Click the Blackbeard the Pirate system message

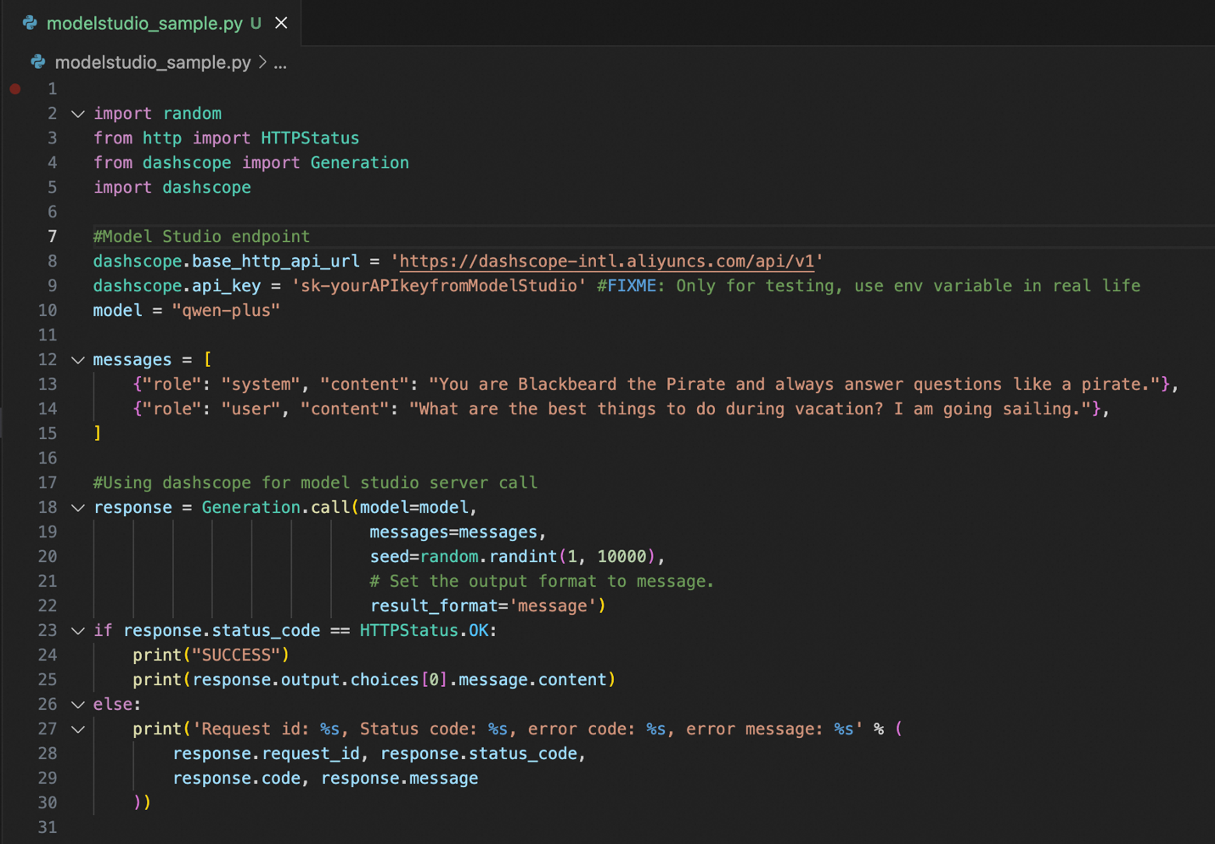pyautogui.click(x=794, y=384)
